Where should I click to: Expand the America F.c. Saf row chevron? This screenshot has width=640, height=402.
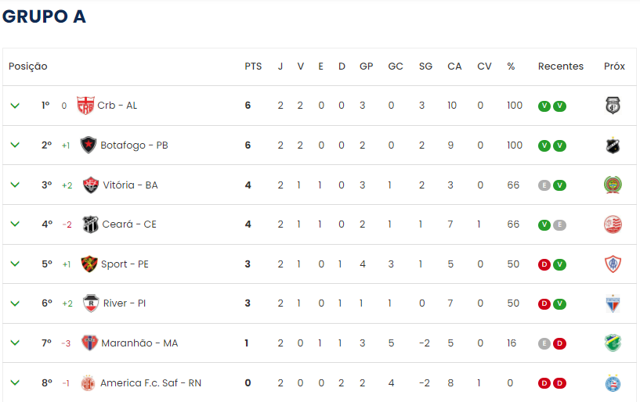click(x=15, y=382)
